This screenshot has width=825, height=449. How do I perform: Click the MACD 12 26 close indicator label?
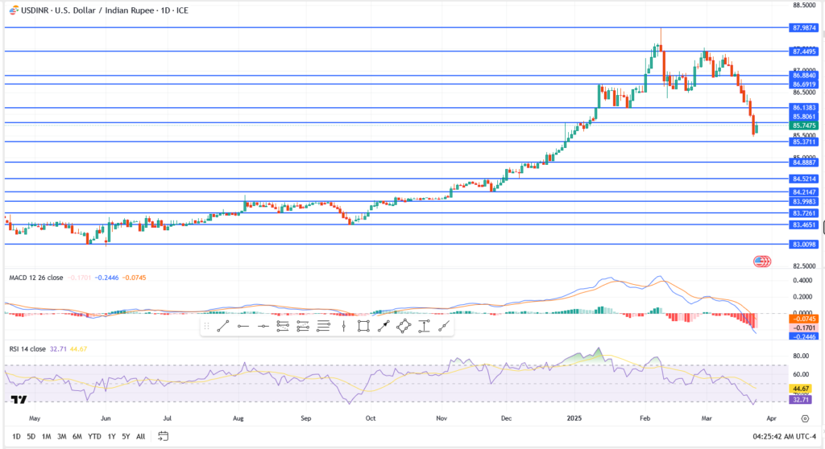pyautogui.click(x=37, y=278)
